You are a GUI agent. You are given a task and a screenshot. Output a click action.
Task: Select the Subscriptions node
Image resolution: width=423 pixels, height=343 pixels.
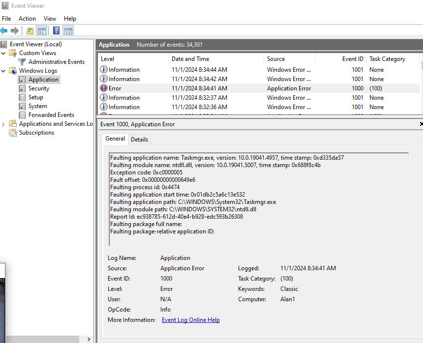pyautogui.click(x=36, y=133)
